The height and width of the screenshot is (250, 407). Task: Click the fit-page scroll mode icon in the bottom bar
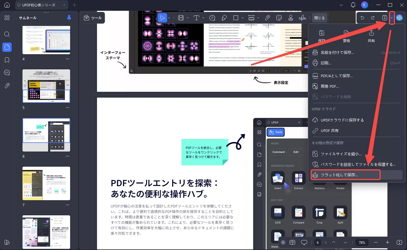point(399,242)
